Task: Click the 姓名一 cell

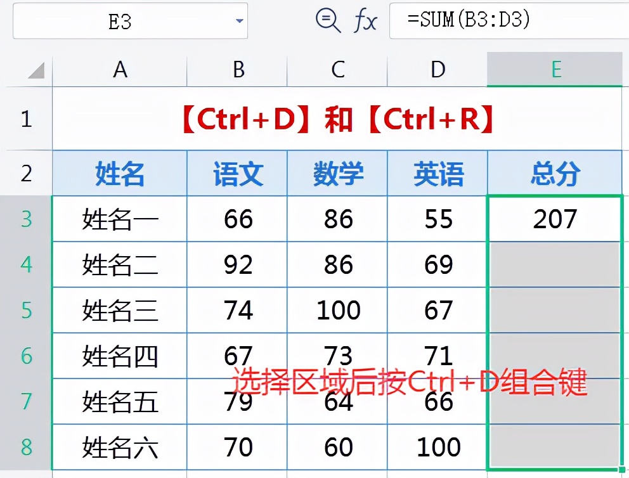Action: [119, 219]
